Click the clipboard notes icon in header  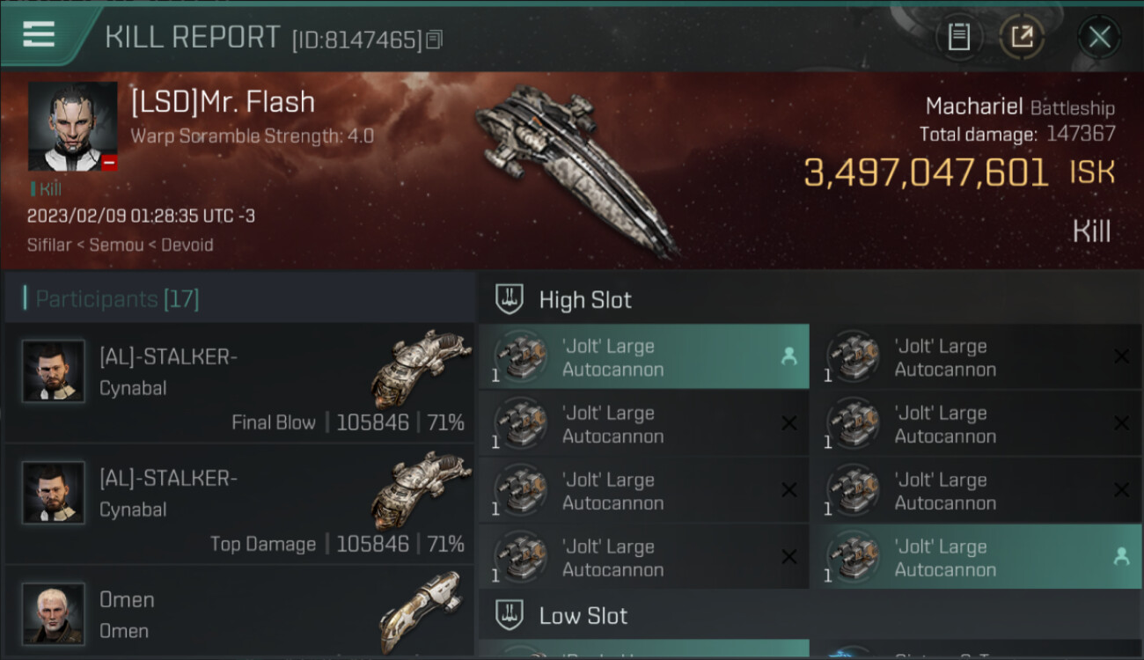(959, 37)
